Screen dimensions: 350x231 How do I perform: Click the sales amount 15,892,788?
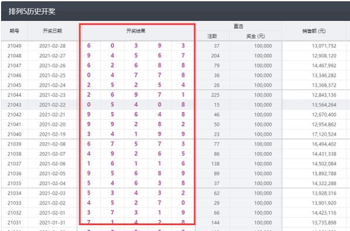324,174
